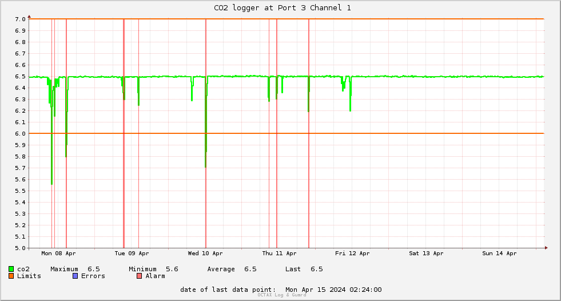561x301 pixels.
Task: Click the 'Sat 13 Apr' axis label
Action: point(426,254)
